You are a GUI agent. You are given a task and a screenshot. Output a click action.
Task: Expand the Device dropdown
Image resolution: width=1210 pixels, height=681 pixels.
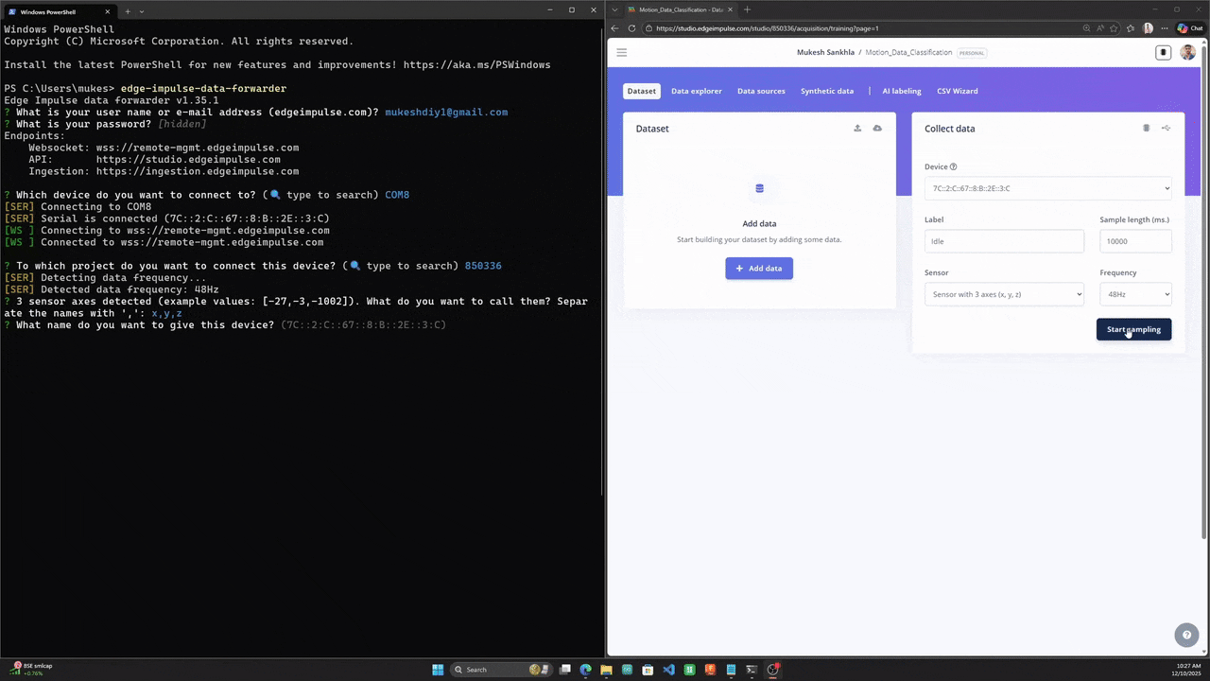tap(1047, 188)
